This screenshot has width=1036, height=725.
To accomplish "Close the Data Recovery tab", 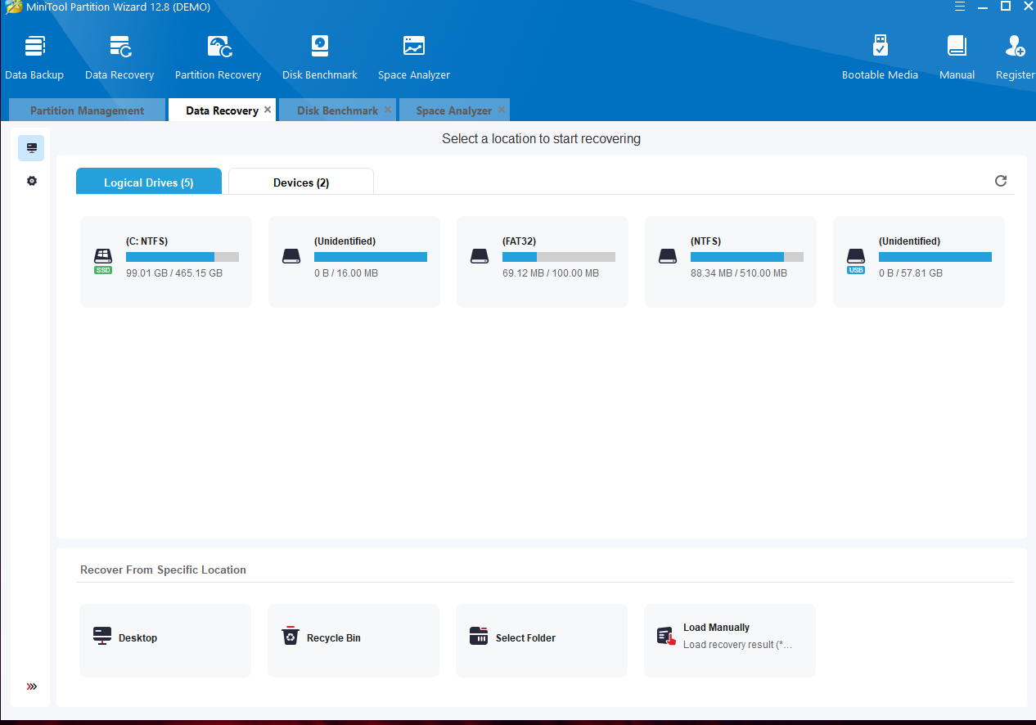I will coord(268,110).
